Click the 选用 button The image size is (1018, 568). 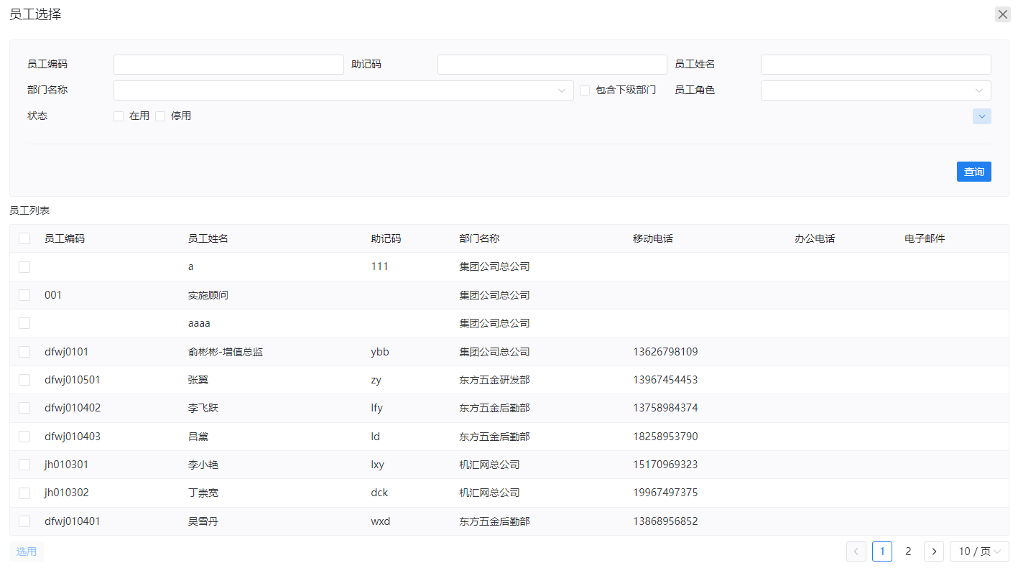click(x=27, y=551)
